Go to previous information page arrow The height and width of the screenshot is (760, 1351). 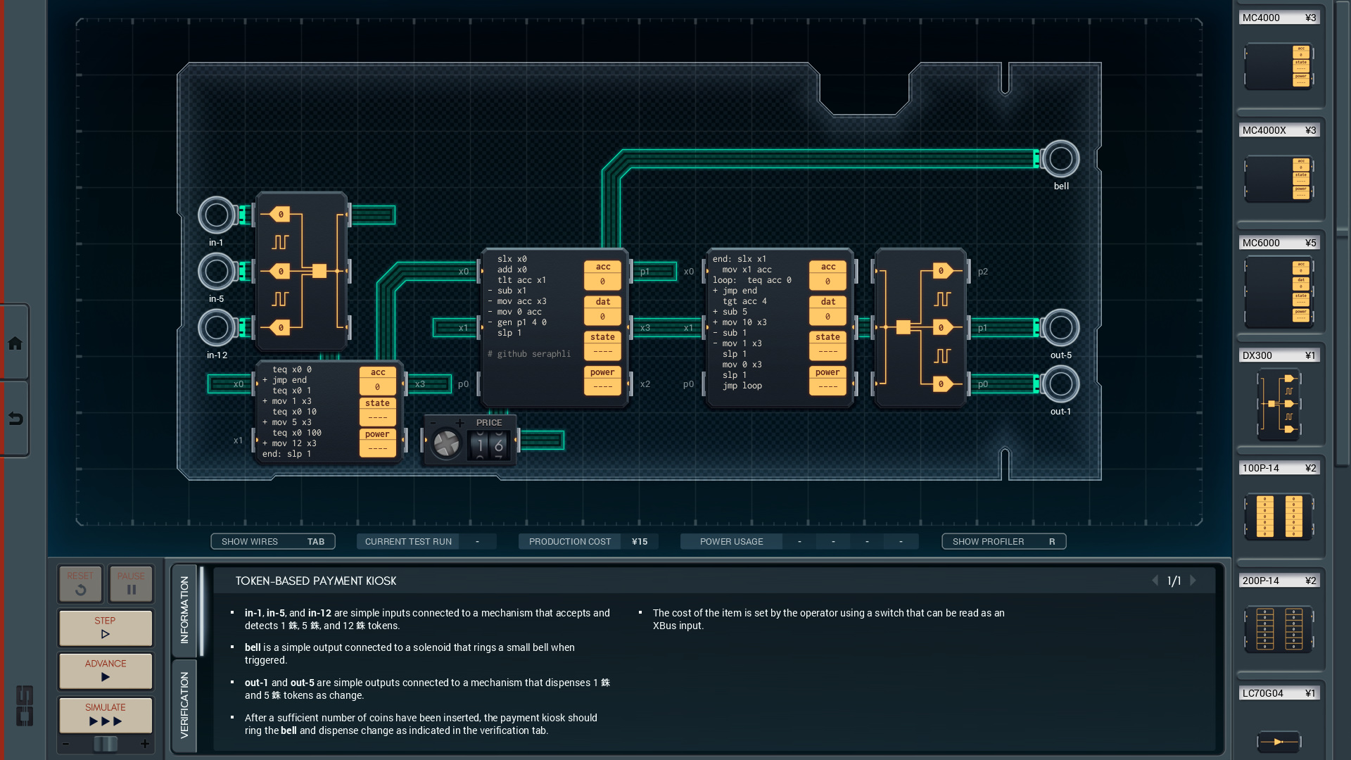click(1155, 581)
